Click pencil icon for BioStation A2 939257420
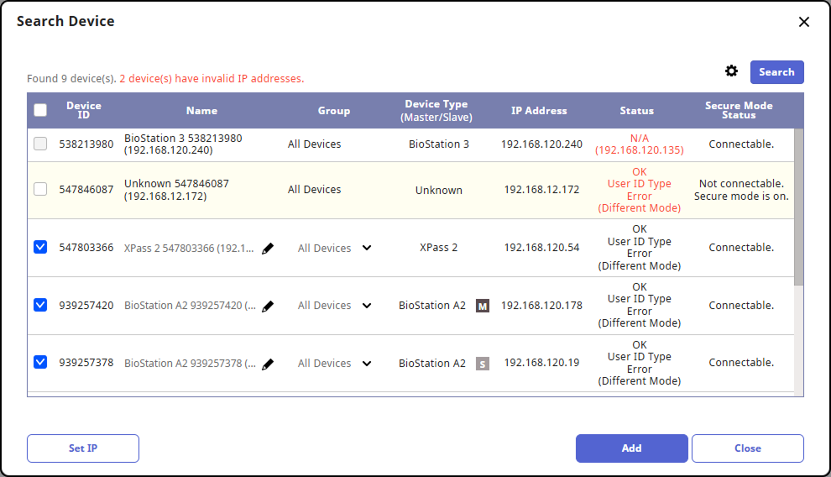The height and width of the screenshot is (477, 831). pyautogui.click(x=268, y=307)
